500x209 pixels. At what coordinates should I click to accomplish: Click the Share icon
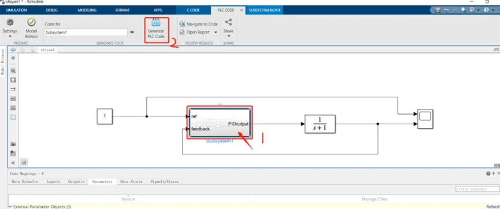228,22
